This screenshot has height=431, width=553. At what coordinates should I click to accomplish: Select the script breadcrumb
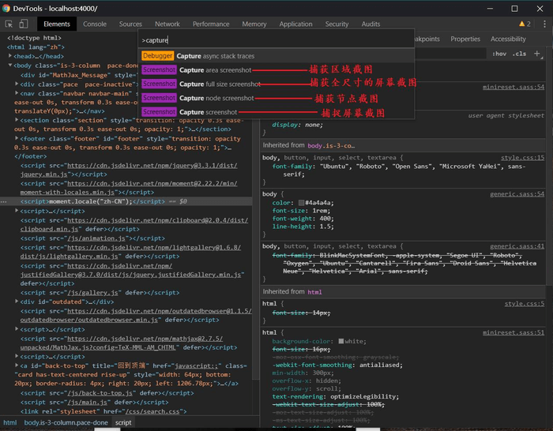(x=123, y=422)
